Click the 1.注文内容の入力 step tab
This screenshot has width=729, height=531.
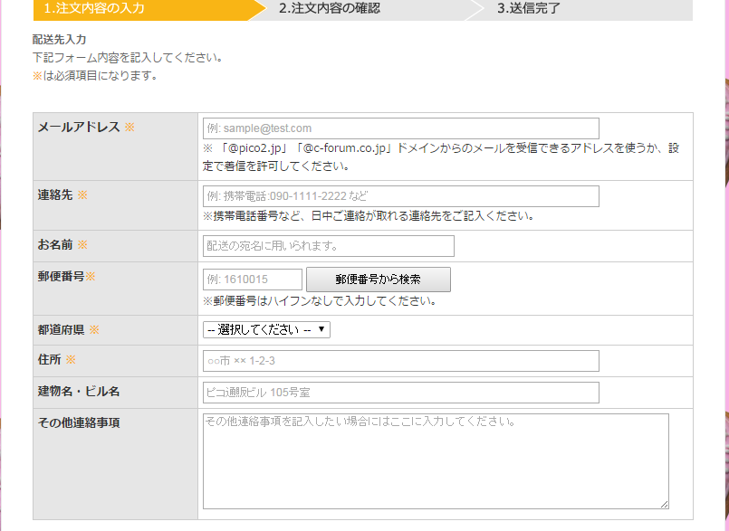95,9
